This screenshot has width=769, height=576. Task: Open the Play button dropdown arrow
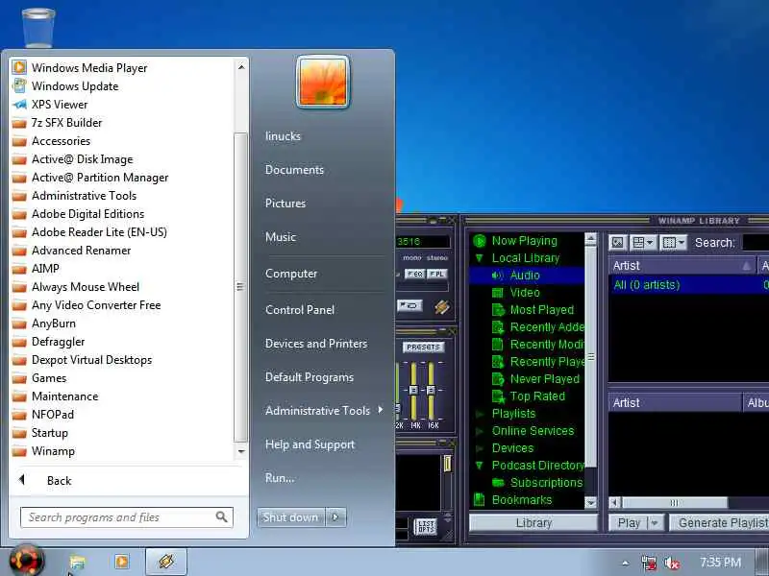[x=655, y=523]
